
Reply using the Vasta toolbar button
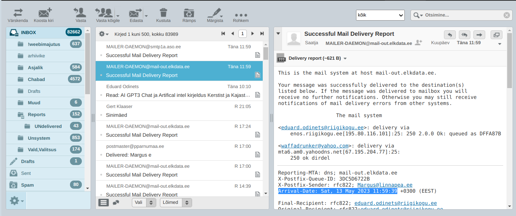[x=80, y=15]
